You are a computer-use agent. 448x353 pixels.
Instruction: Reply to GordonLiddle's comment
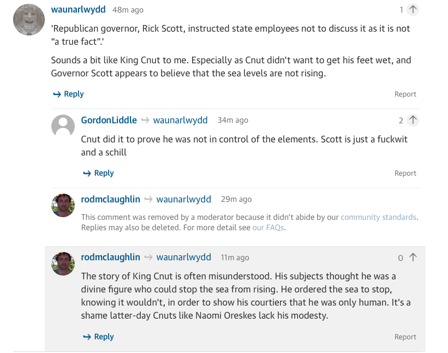98,173
